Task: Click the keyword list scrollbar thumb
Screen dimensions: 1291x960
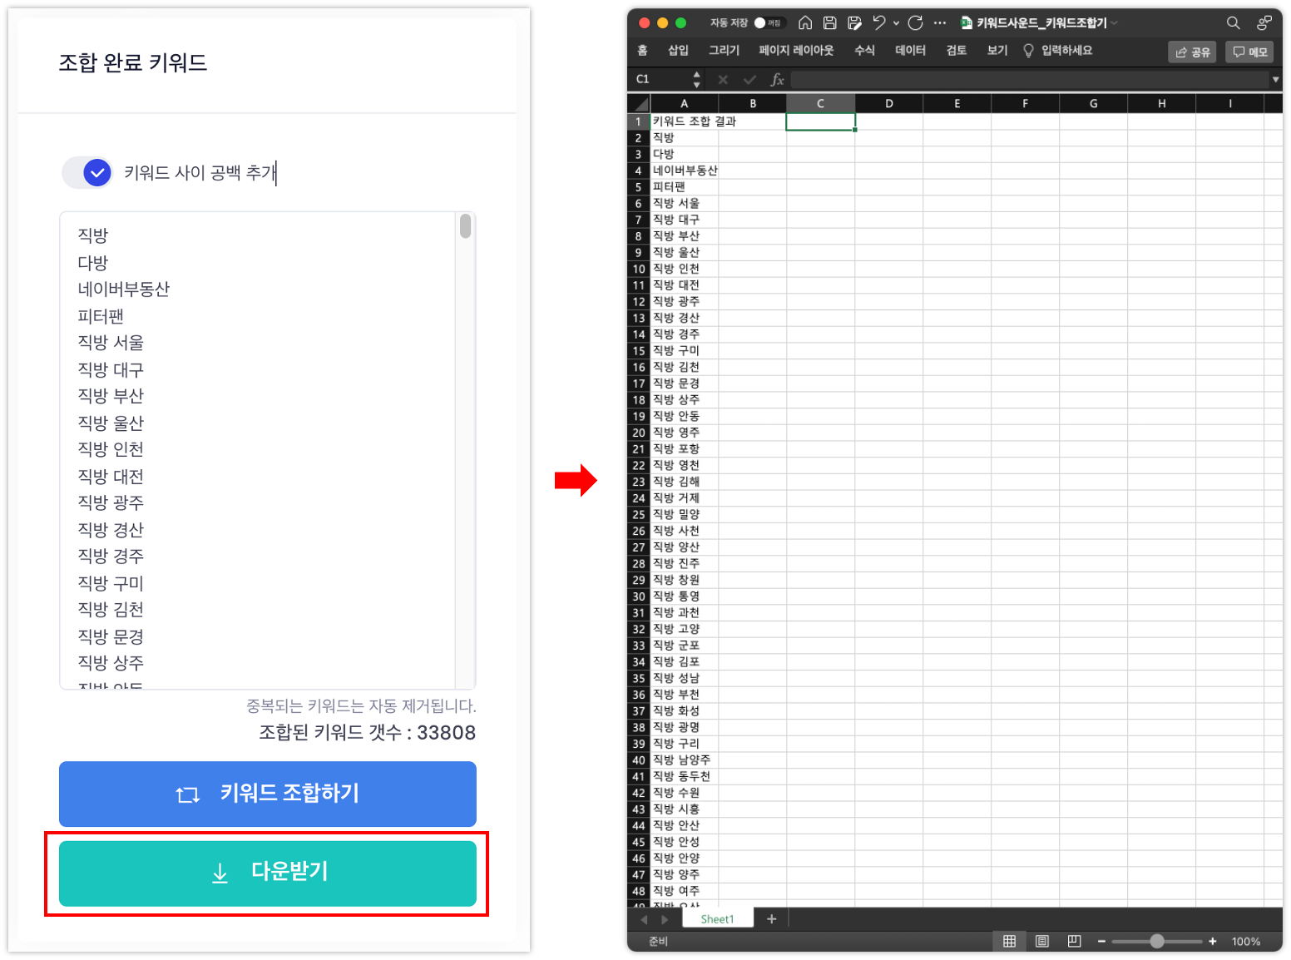Action: [465, 225]
